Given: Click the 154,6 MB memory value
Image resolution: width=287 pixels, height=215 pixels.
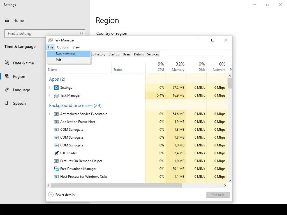Looking at the screenshot, I should click(177, 114).
